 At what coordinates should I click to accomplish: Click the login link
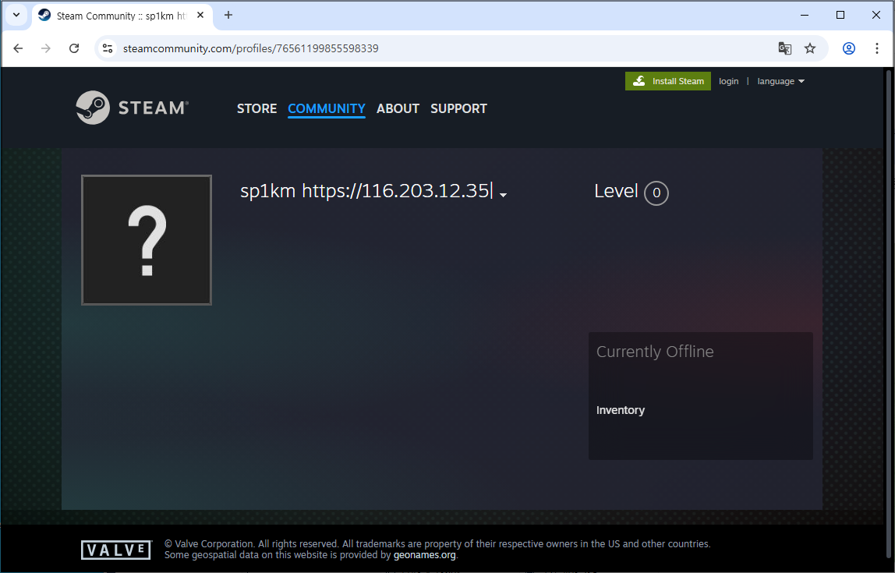pos(728,81)
